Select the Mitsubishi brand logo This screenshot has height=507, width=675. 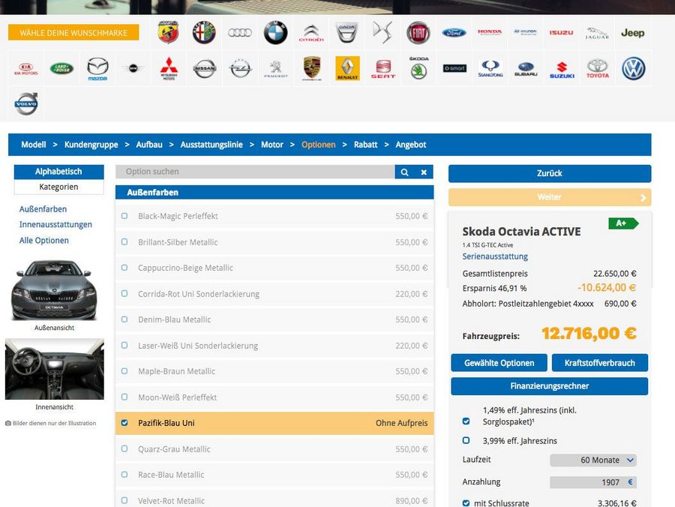[169, 69]
